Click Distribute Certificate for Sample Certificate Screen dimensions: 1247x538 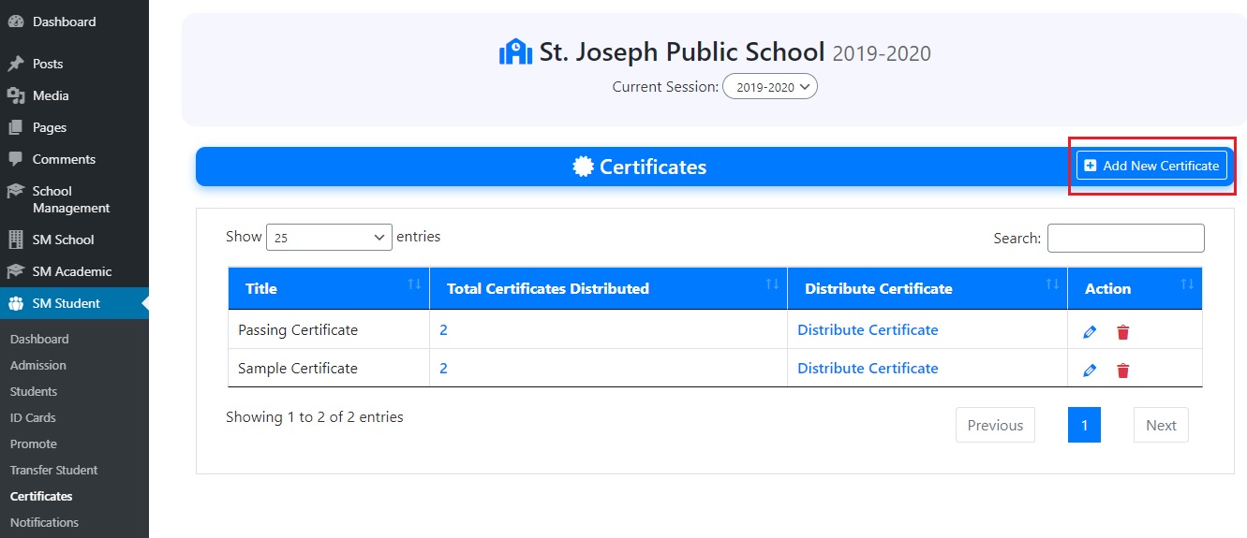point(868,368)
